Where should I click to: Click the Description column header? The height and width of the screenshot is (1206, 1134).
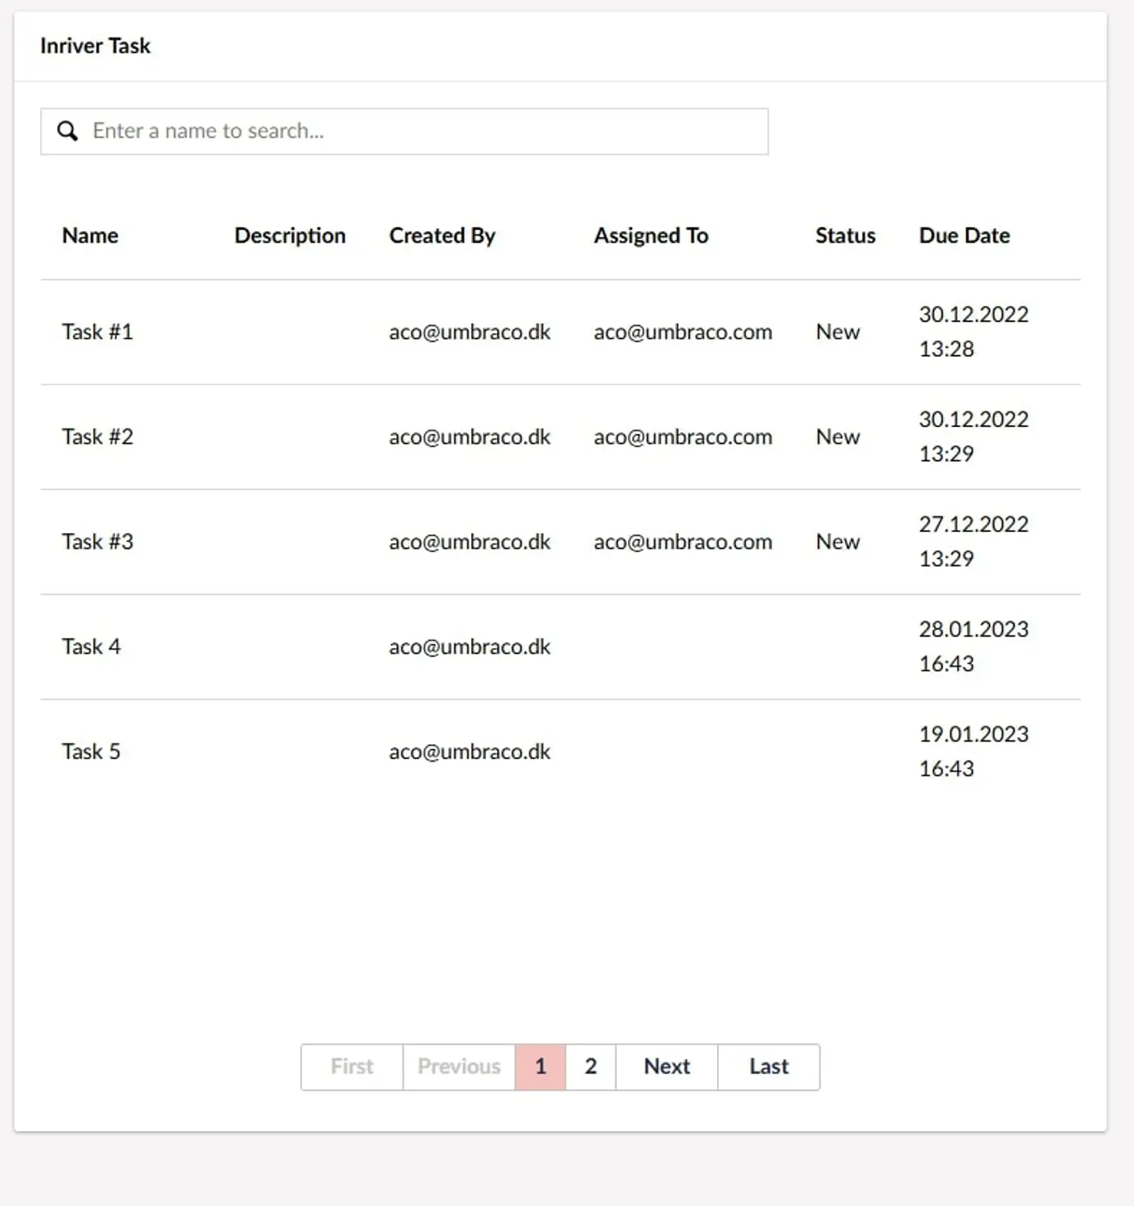click(290, 236)
